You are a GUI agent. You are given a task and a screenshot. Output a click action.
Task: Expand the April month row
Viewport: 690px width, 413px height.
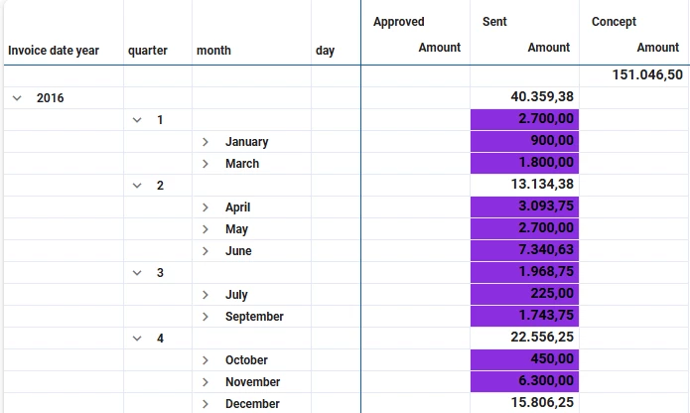pos(206,207)
